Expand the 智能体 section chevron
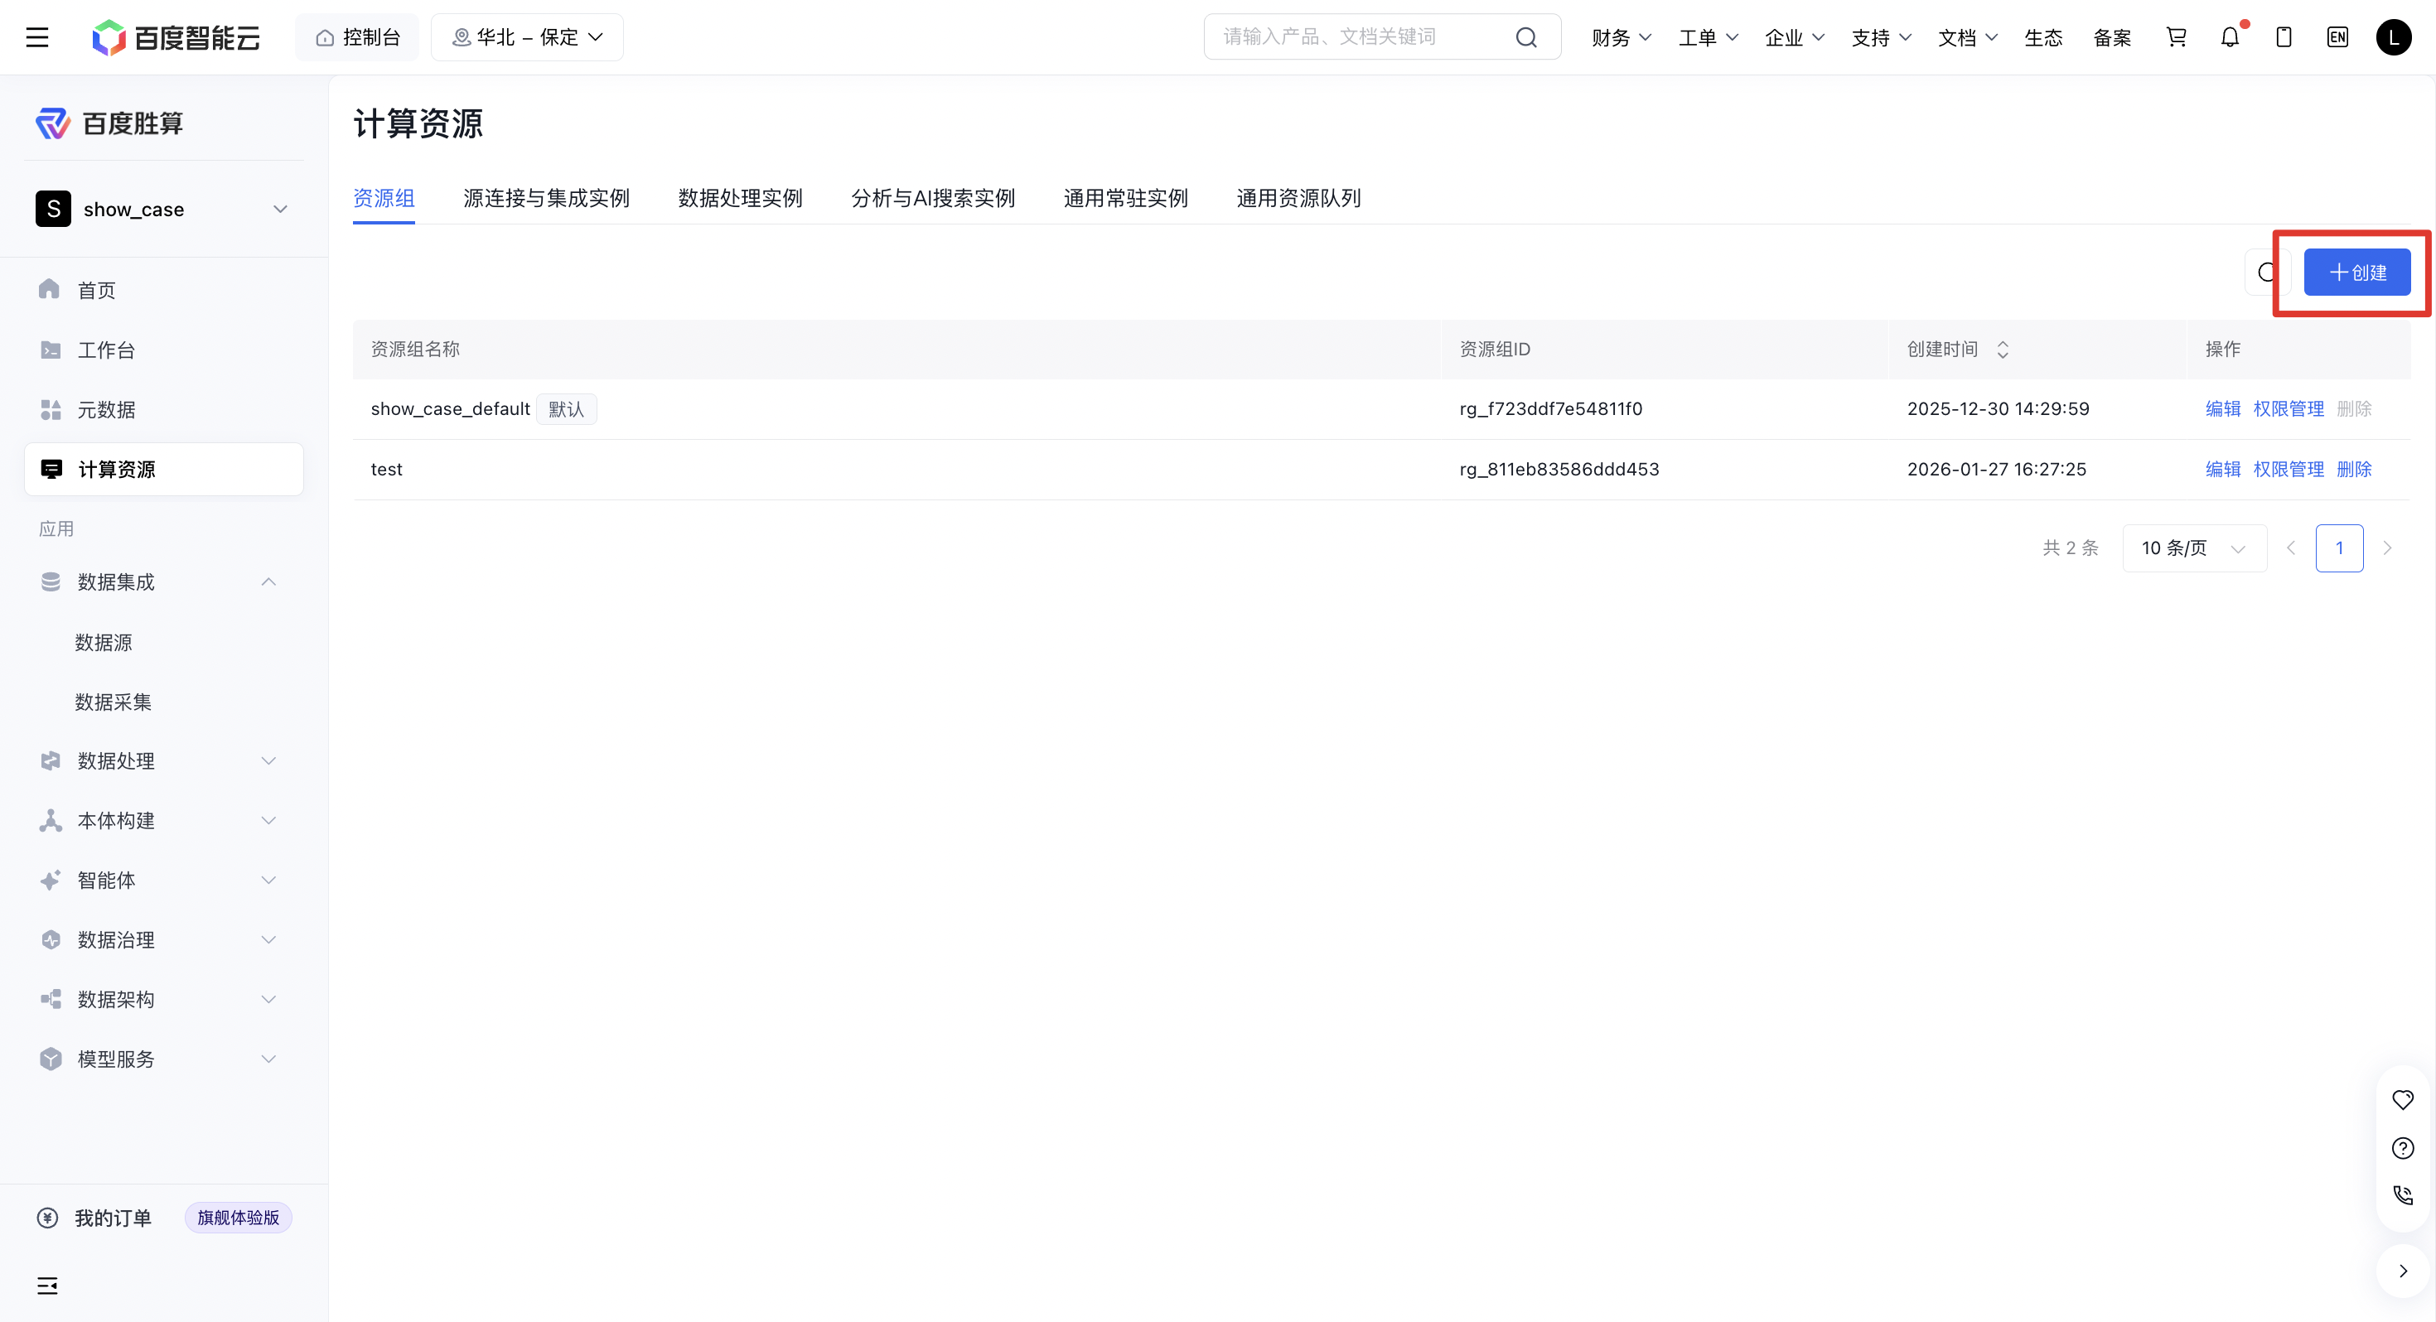Image resolution: width=2436 pixels, height=1322 pixels. click(268, 880)
